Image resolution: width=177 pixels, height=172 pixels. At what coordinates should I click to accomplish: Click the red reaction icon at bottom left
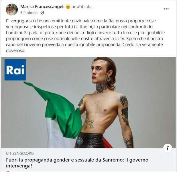coord(8,171)
